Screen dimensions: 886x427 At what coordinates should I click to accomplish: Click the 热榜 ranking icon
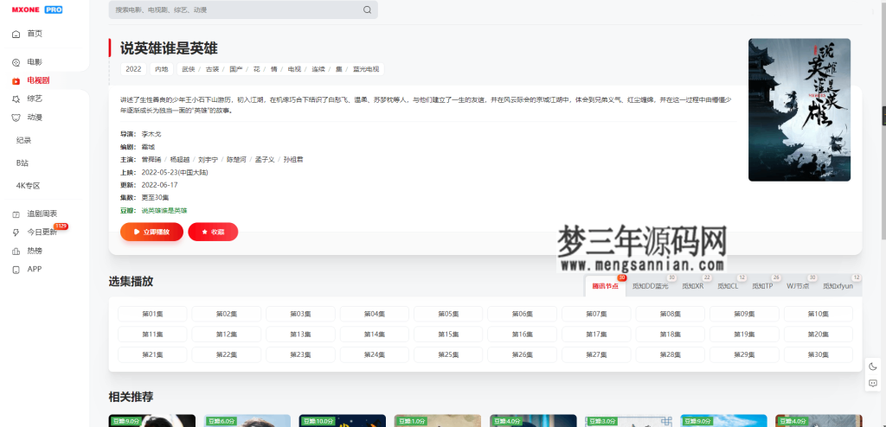tap(16, 251)
